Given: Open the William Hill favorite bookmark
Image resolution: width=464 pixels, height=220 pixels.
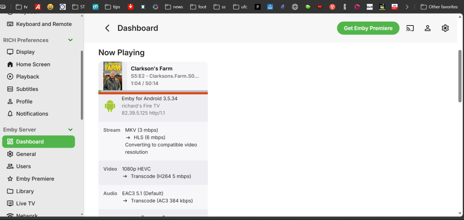Looking at the screenshot, I should click(382, 7).
